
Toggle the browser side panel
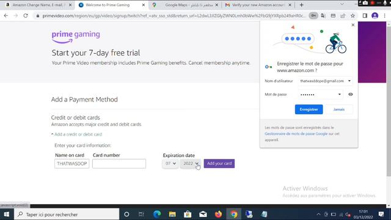click(x=365, y=16)
